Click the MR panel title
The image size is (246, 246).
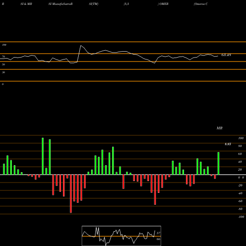coord(219,128)
